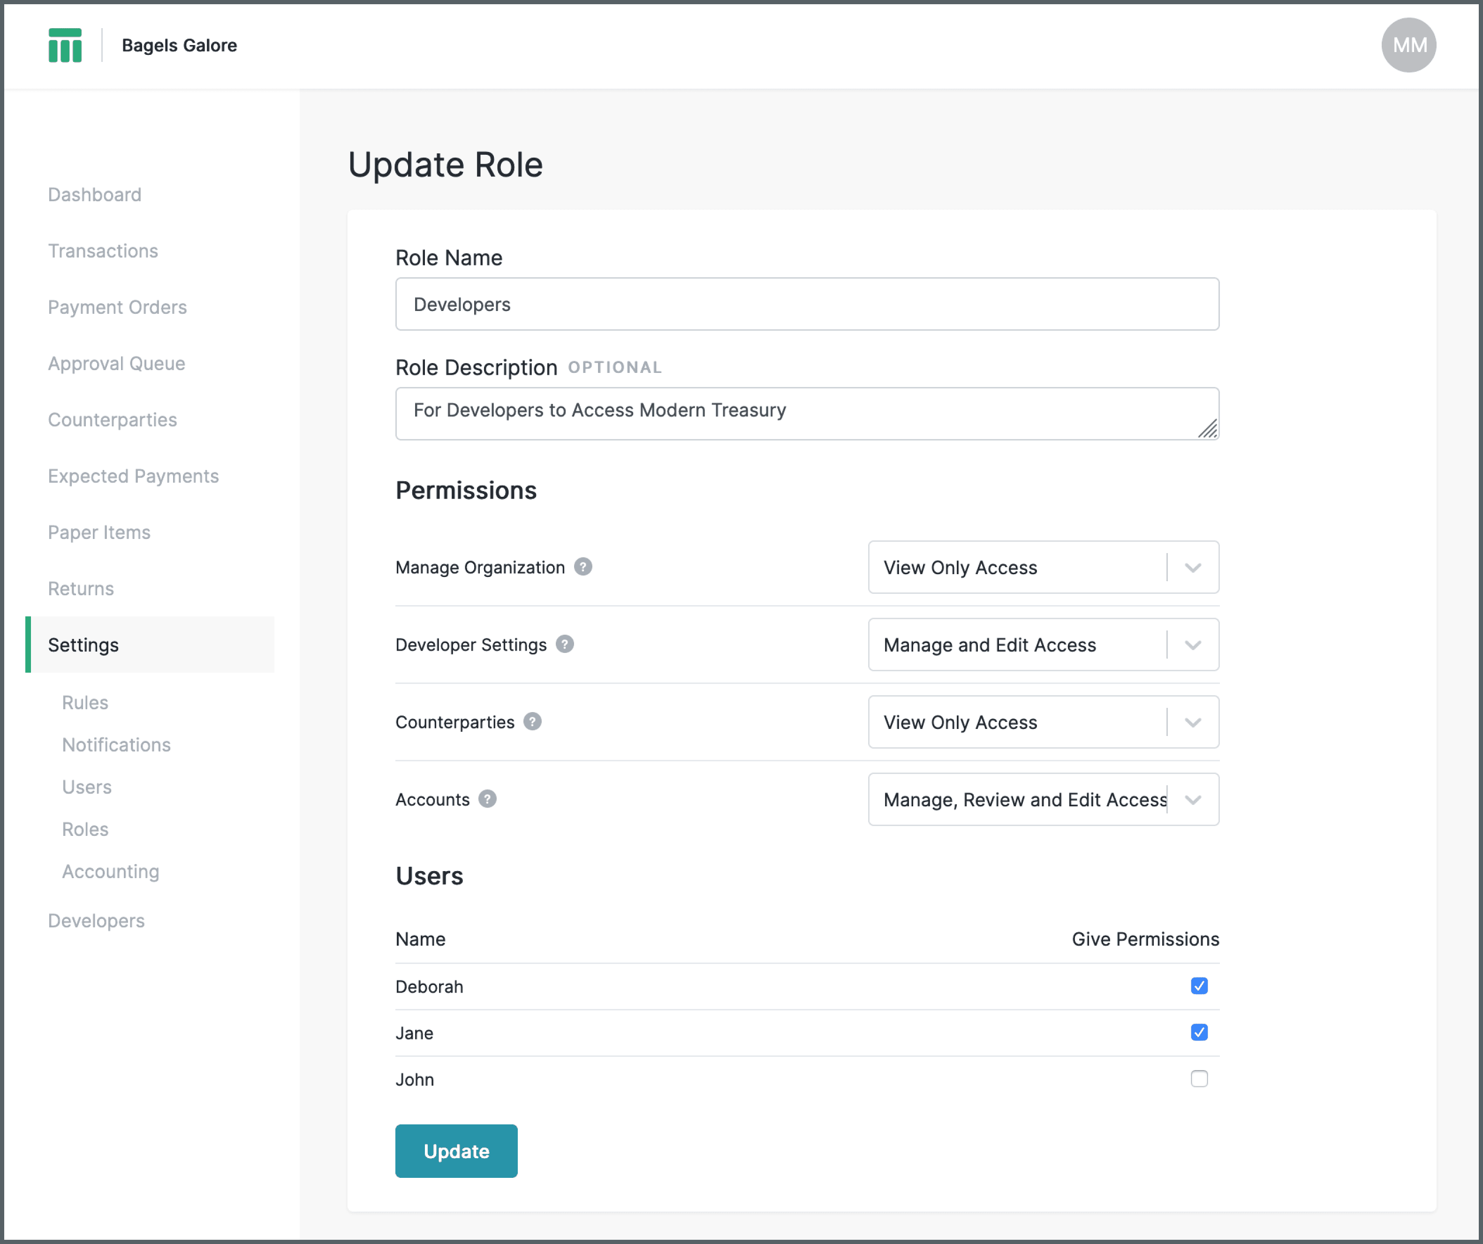Enable permissions checkbox for John
1483x1244 pixels.
click(1198, 1079)
